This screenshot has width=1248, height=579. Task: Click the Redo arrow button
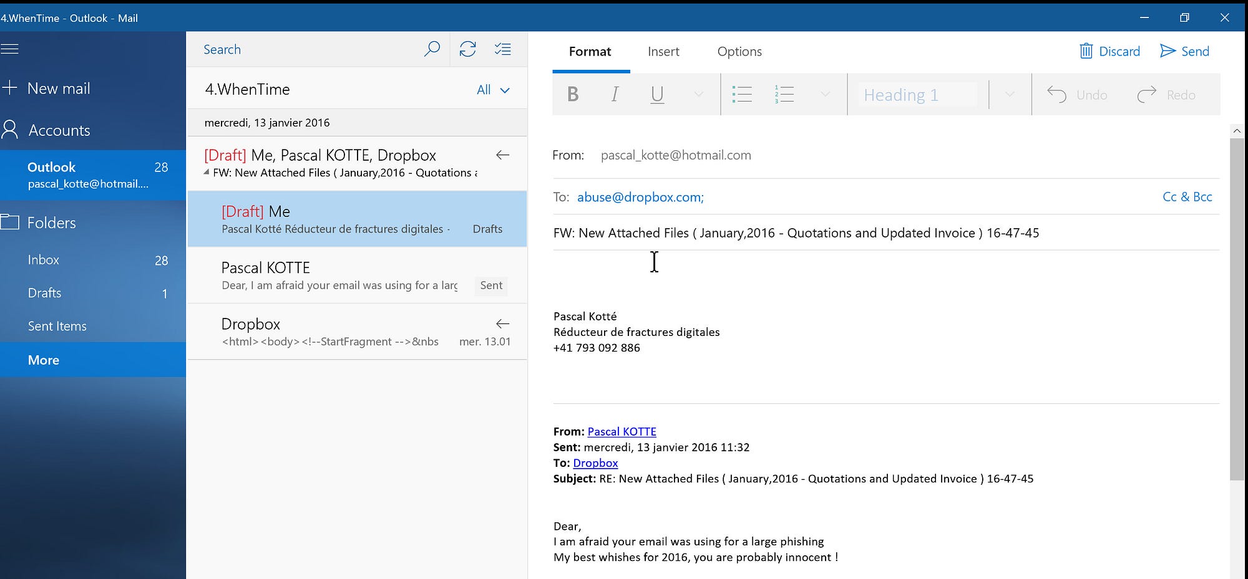tap(1166, 95)
